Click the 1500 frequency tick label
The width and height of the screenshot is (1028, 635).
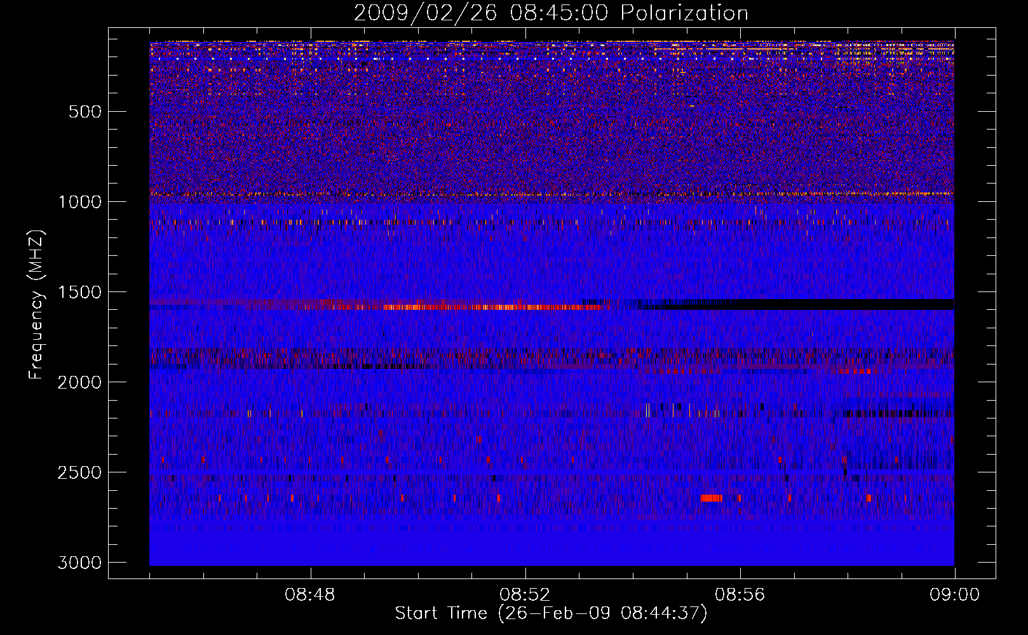coord(79,292)
